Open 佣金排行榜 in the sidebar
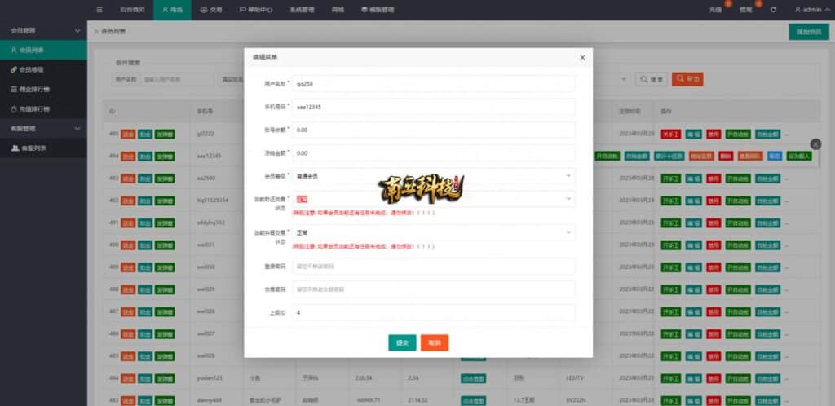Screen dimensions: 835x406 click(x=43, y=90)
